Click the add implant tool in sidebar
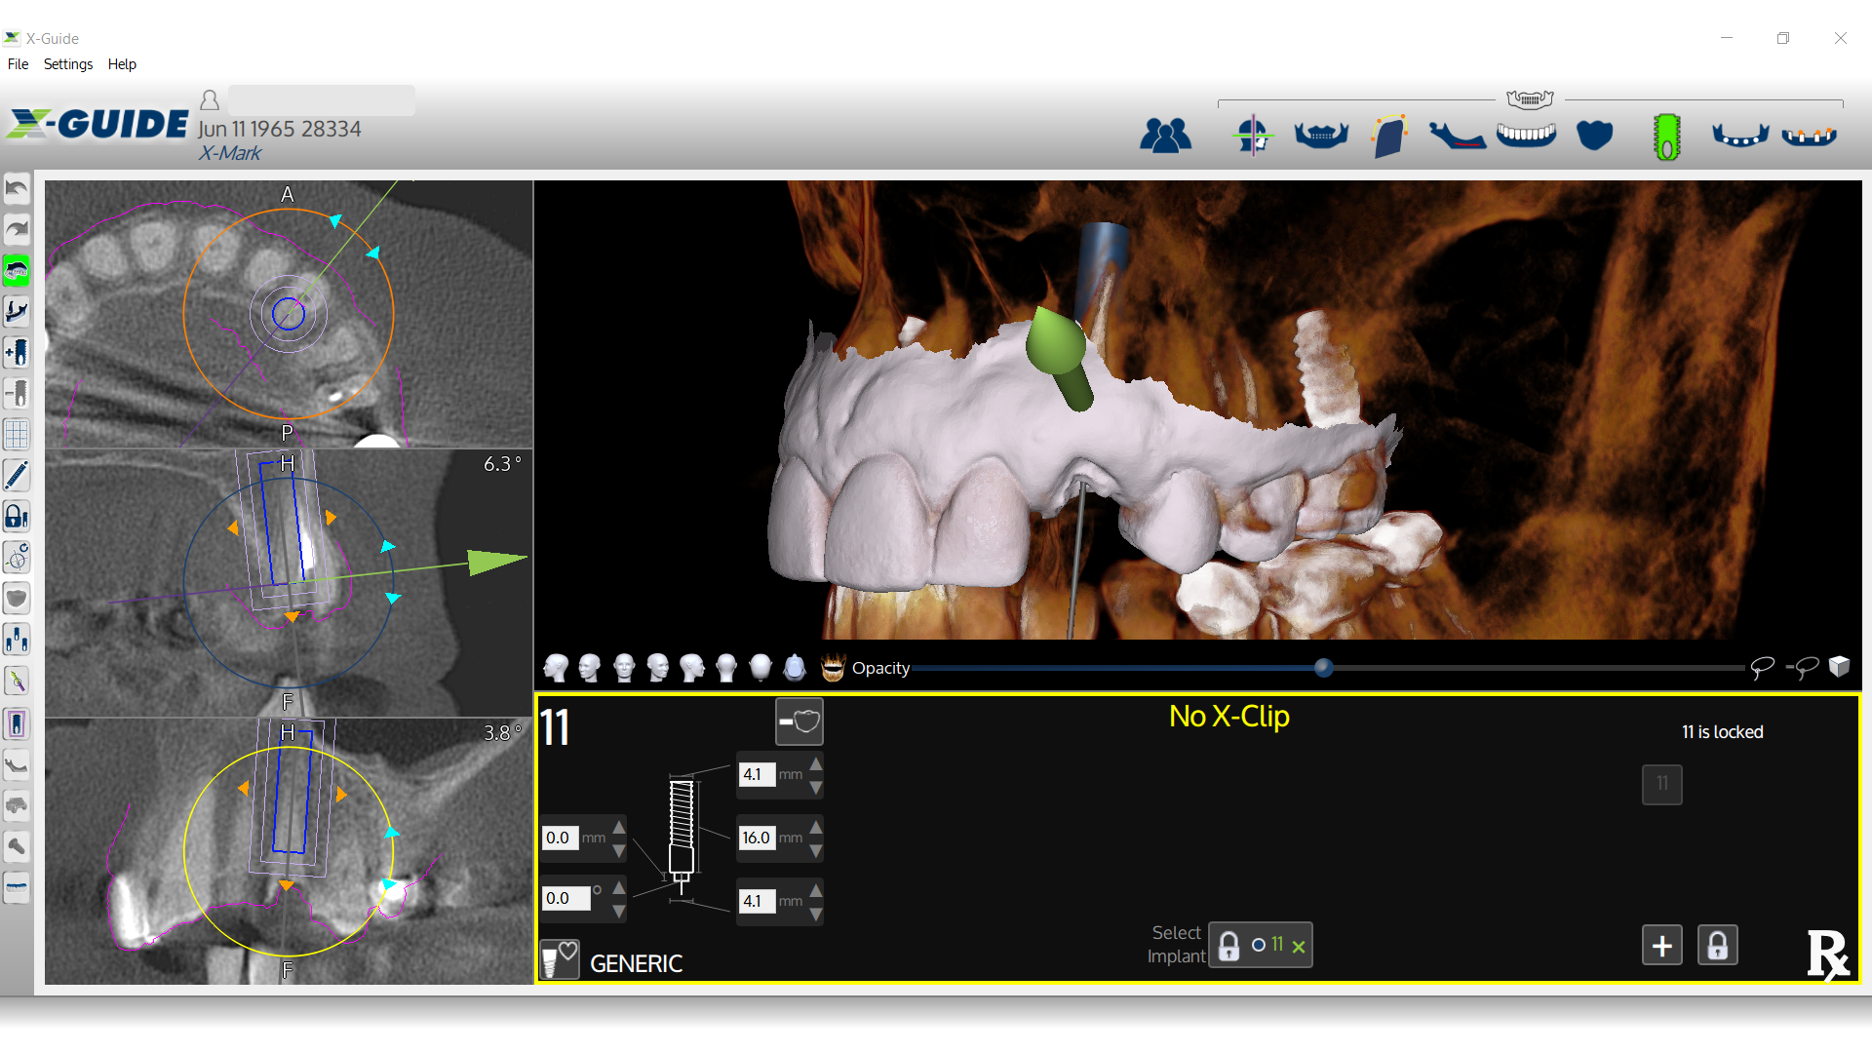This screenshot has height=1053, width=1872. [x=17, y=352]
